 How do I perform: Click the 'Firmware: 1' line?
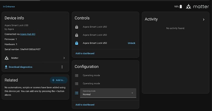(11, 39)
